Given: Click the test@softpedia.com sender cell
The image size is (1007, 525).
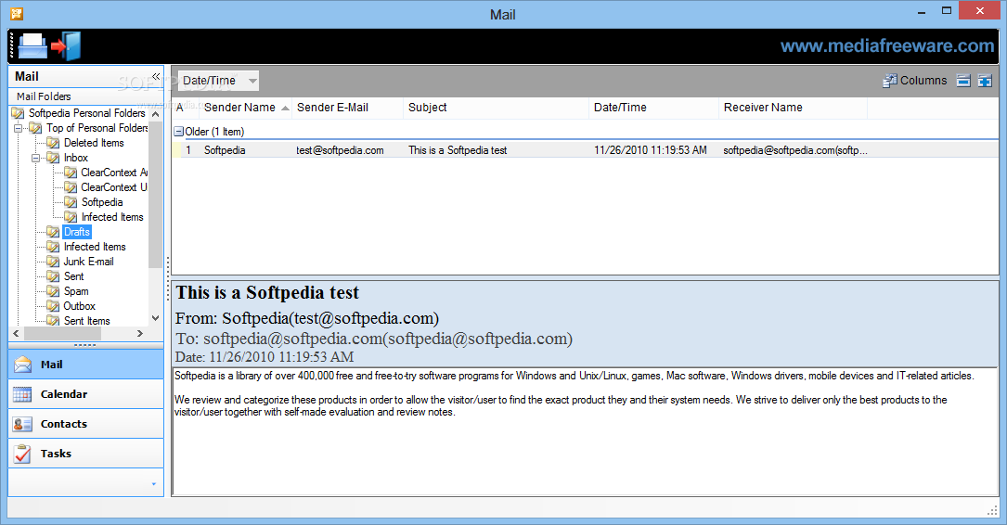Looking at the screenshot, I should [340, 150].
